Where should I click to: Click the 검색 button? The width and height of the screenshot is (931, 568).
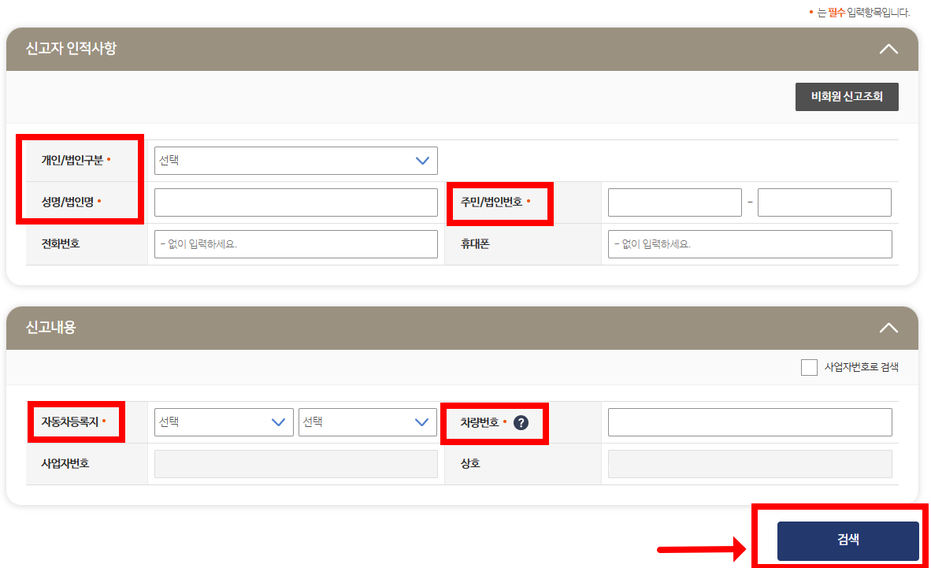pyautogui.click(x=848, y=540)
